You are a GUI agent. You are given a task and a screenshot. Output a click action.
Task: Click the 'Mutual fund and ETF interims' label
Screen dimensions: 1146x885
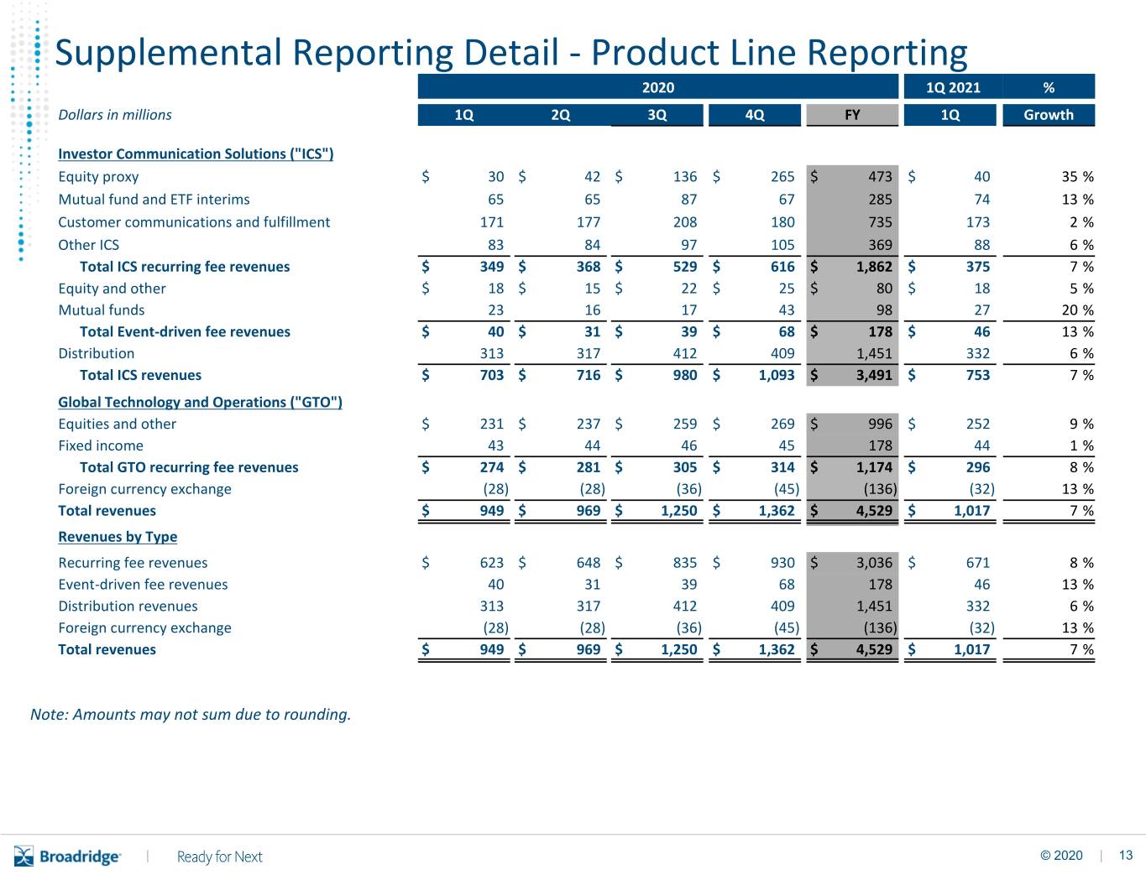point(154,199)
